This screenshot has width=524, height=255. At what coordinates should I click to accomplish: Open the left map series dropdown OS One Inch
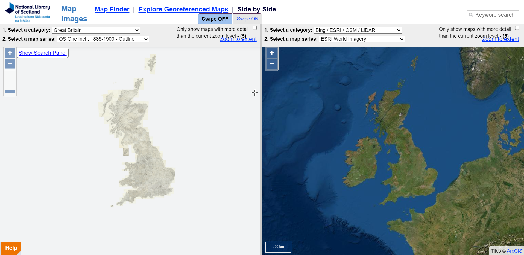103,39
